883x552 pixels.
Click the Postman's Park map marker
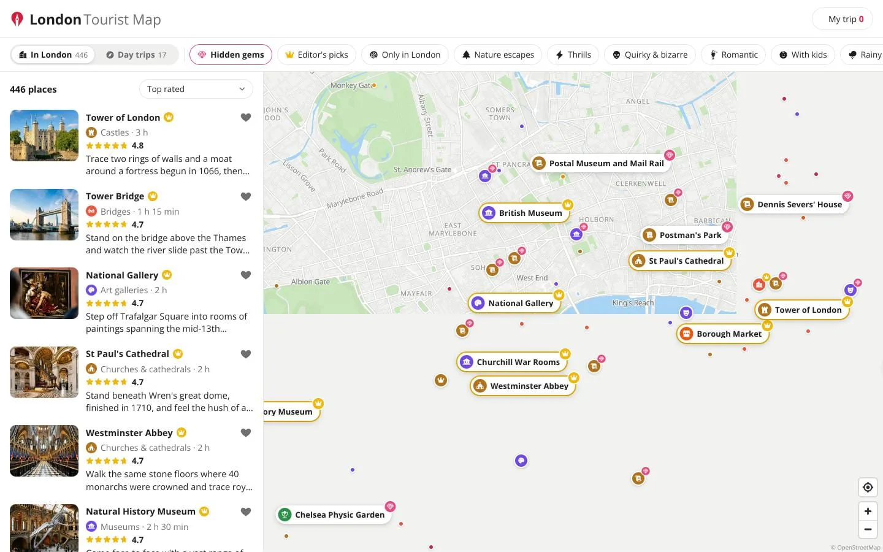click(684, 235)
